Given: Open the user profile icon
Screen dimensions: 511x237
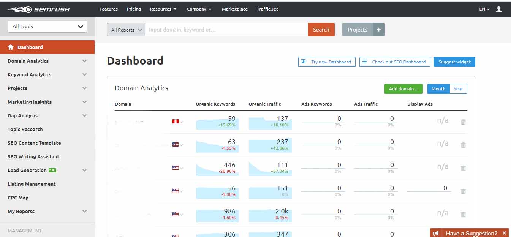Looking at the screenshot, I should point(499,9).
